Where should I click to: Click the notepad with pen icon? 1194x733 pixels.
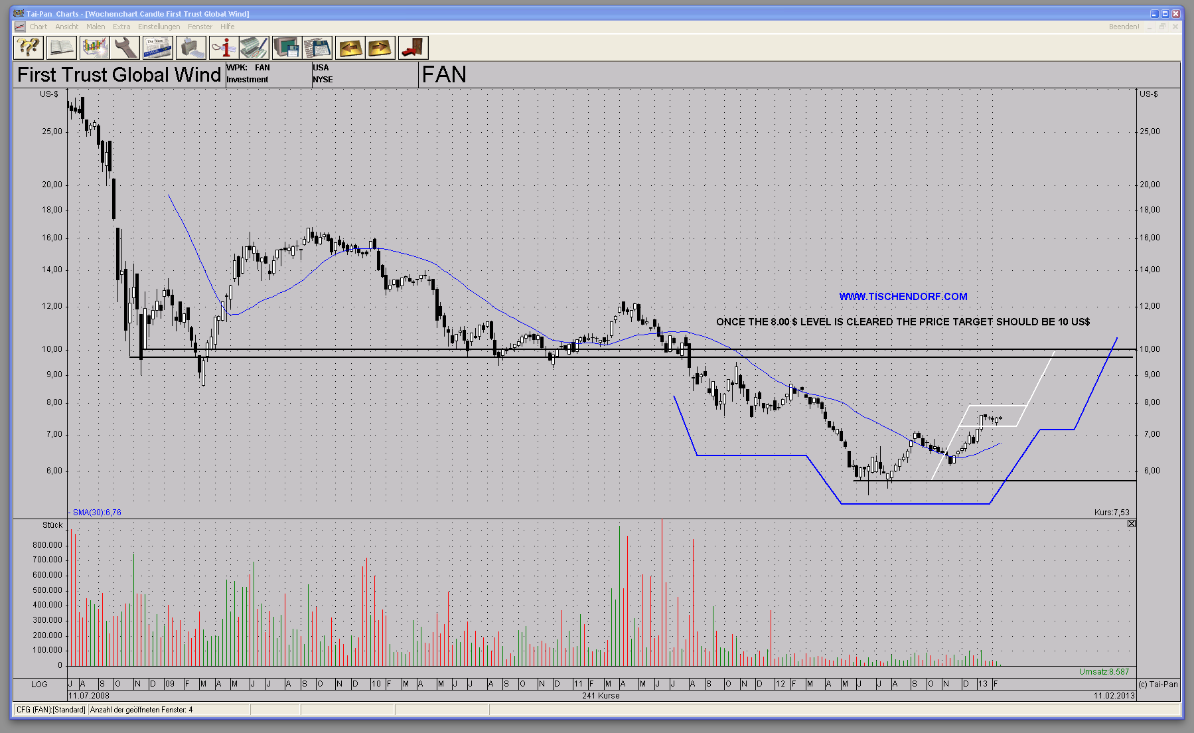(x=254, y=48)
